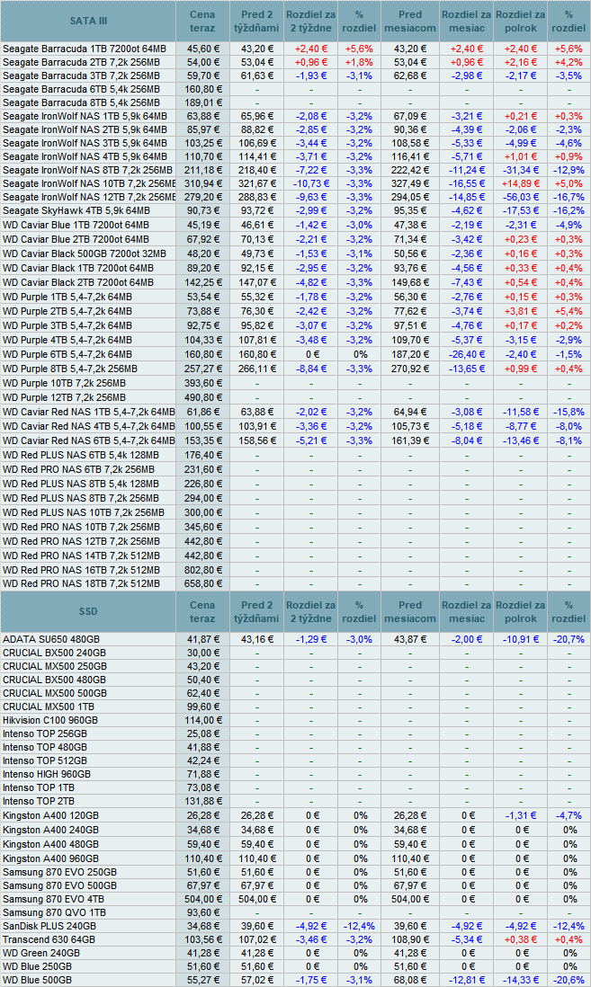Click the 99,60 € price of CRUCIAL MX500 1TB

(205, 707)
